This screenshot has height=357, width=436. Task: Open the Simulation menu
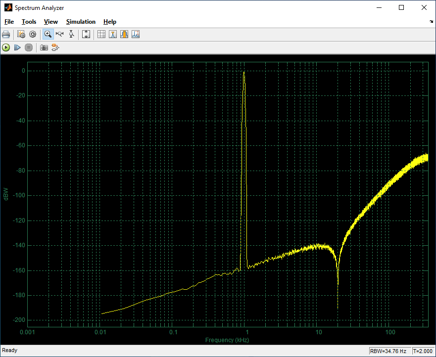click(81, 22)
